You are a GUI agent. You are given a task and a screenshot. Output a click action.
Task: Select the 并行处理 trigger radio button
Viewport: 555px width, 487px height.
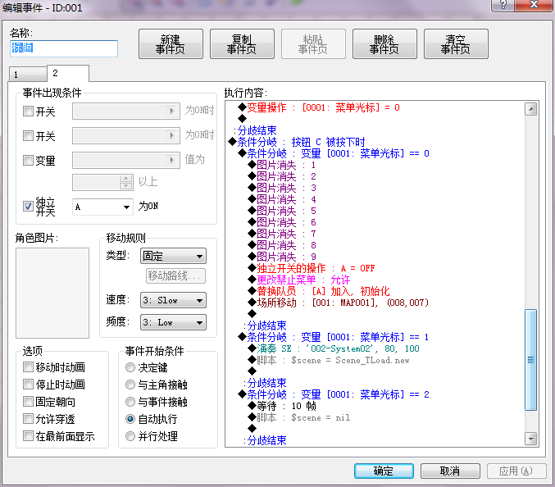[x=130, y=436]
